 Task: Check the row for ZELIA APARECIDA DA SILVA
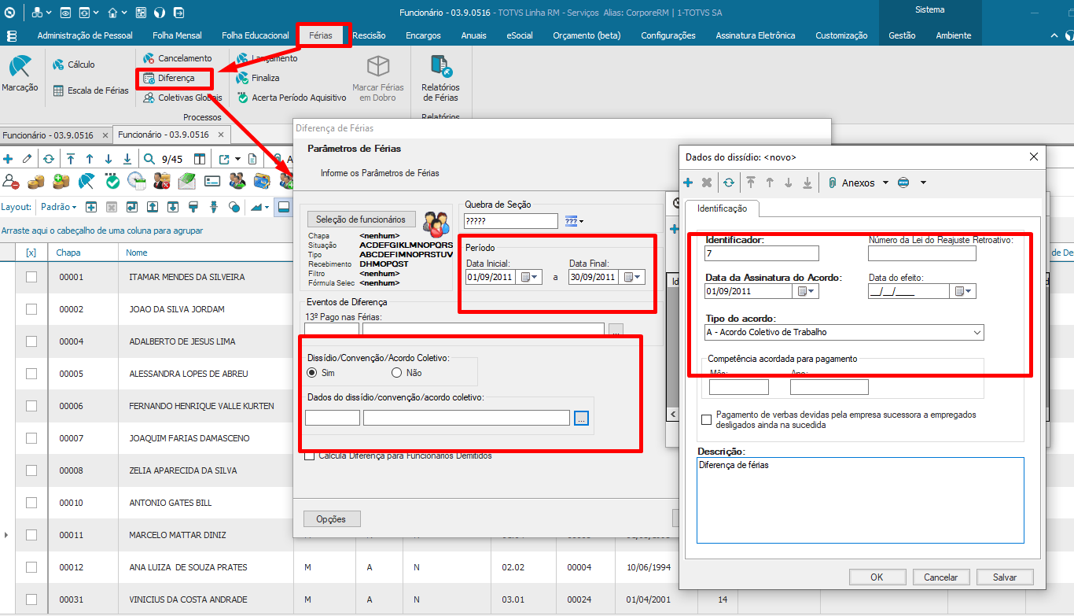click(x=31, y=470)
